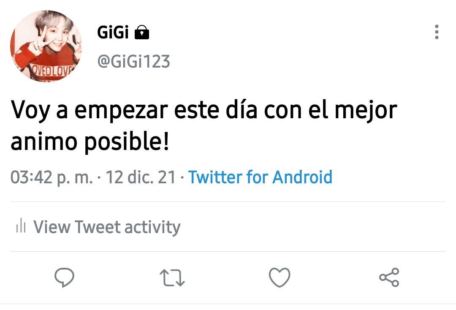456x310 pixels.
Task: Open View Tweet activity
Action: [x=107, y=227]
